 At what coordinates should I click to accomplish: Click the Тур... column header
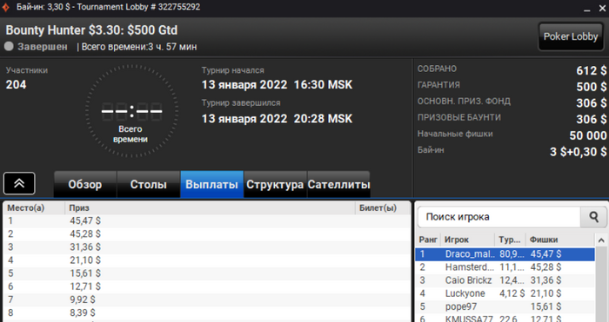[x=510, y=240]
